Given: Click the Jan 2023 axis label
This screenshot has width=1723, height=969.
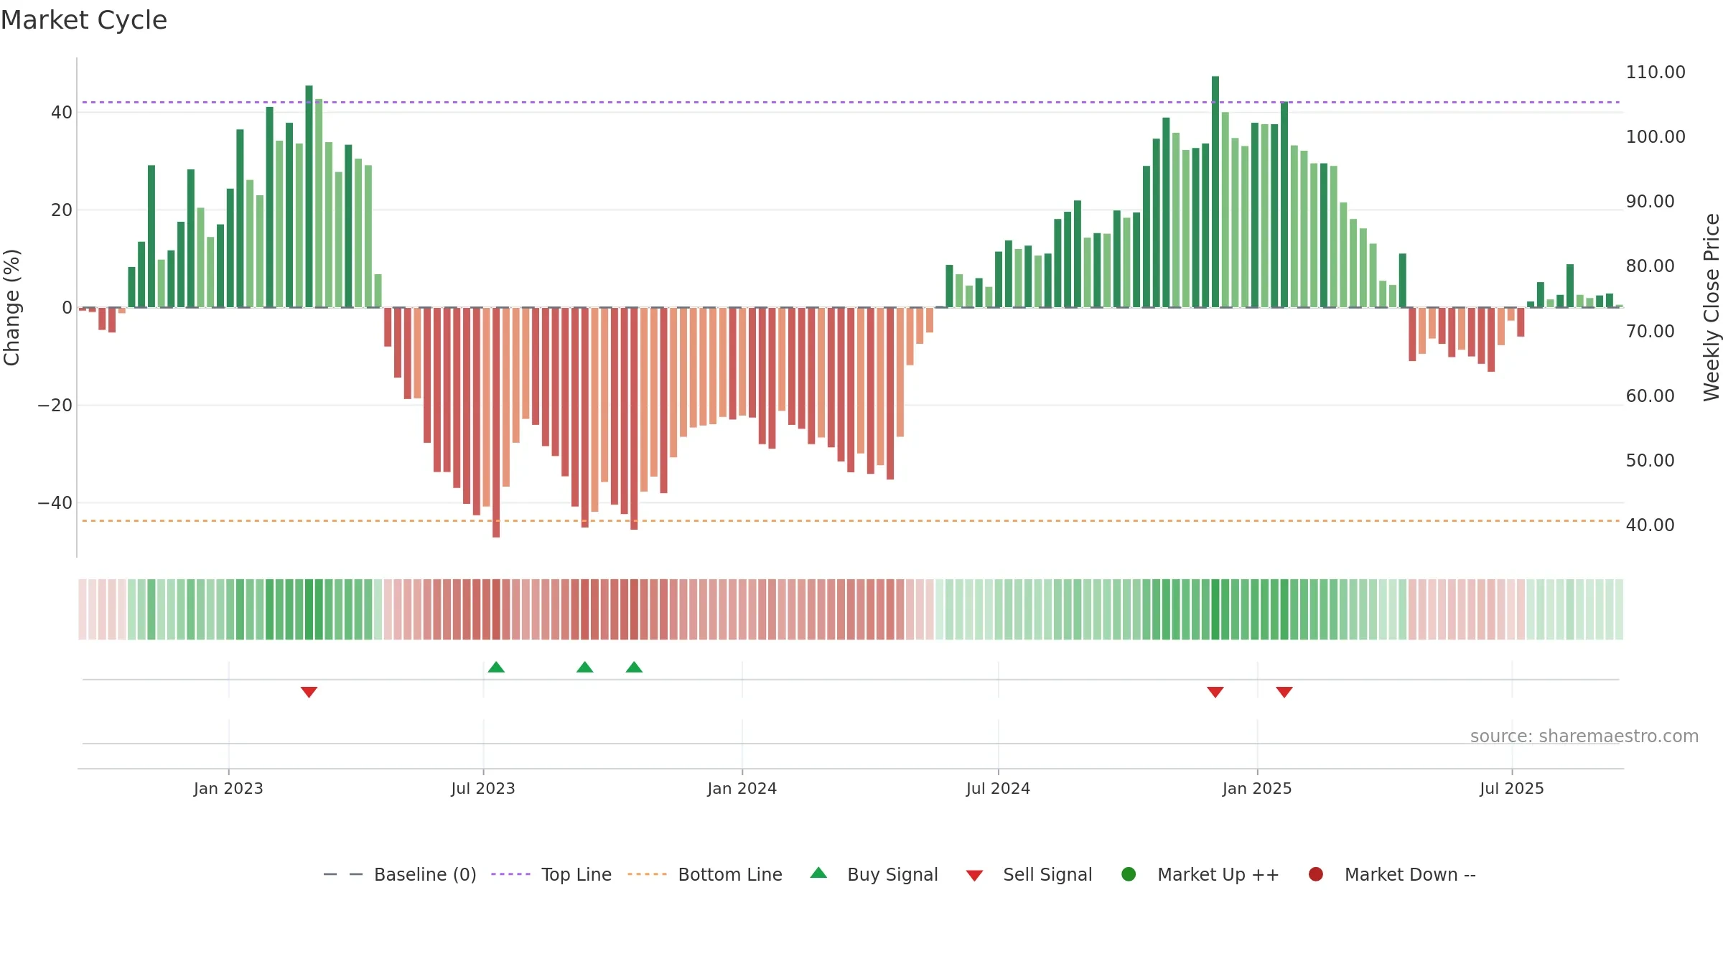Looking at the screenshot, I should click(228, 788).
